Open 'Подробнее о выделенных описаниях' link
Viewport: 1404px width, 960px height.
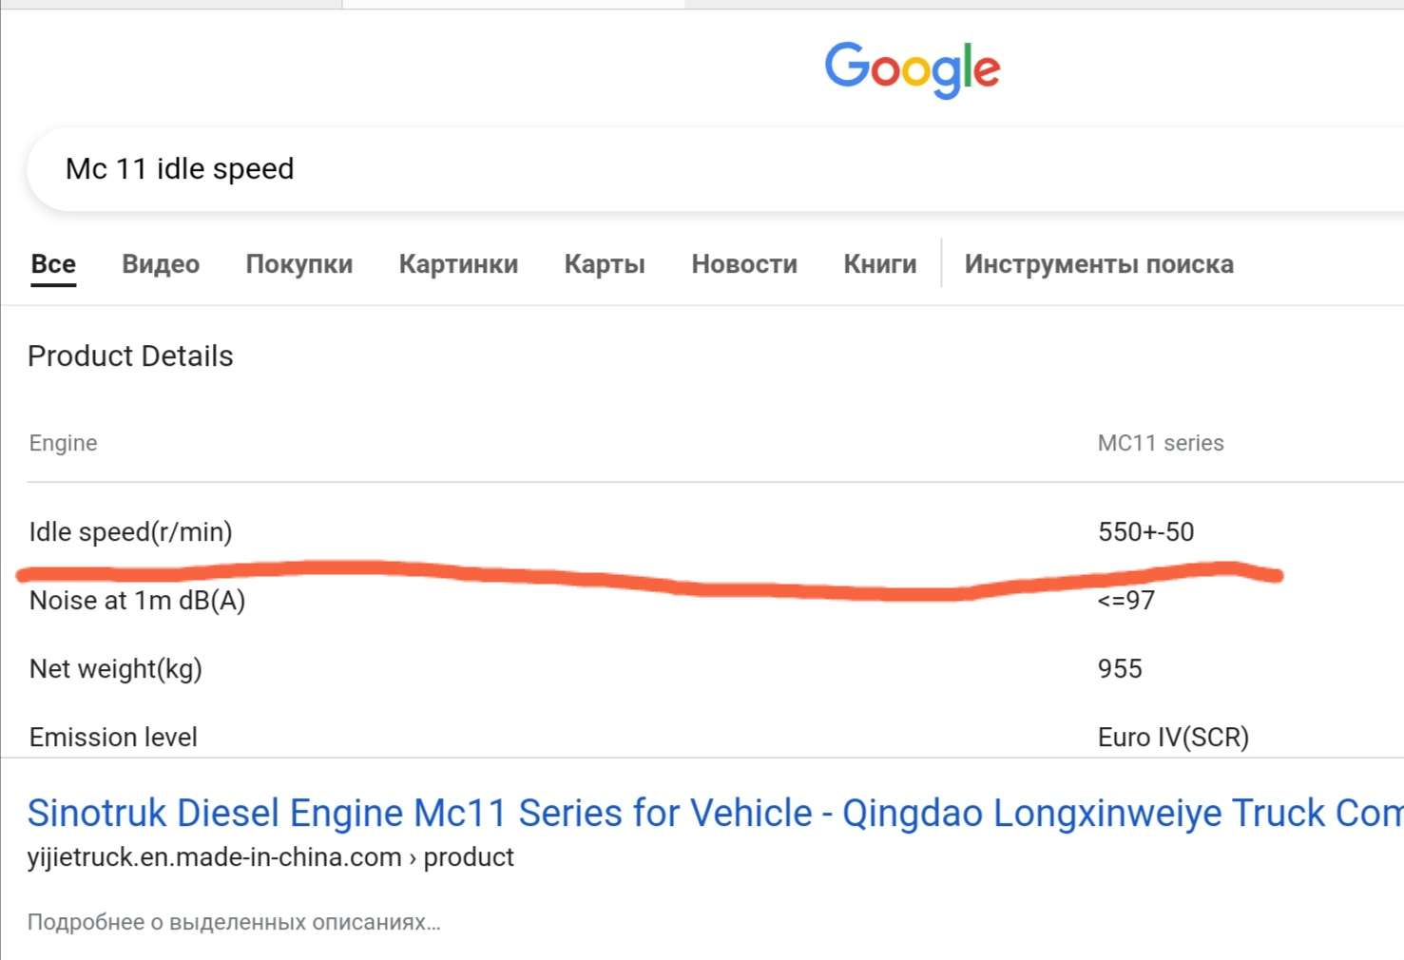[x=234, y=922]
